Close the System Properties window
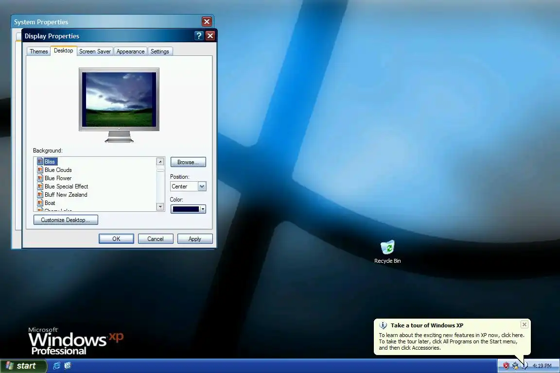The image size is (560, 373). (x=207, y=22)
